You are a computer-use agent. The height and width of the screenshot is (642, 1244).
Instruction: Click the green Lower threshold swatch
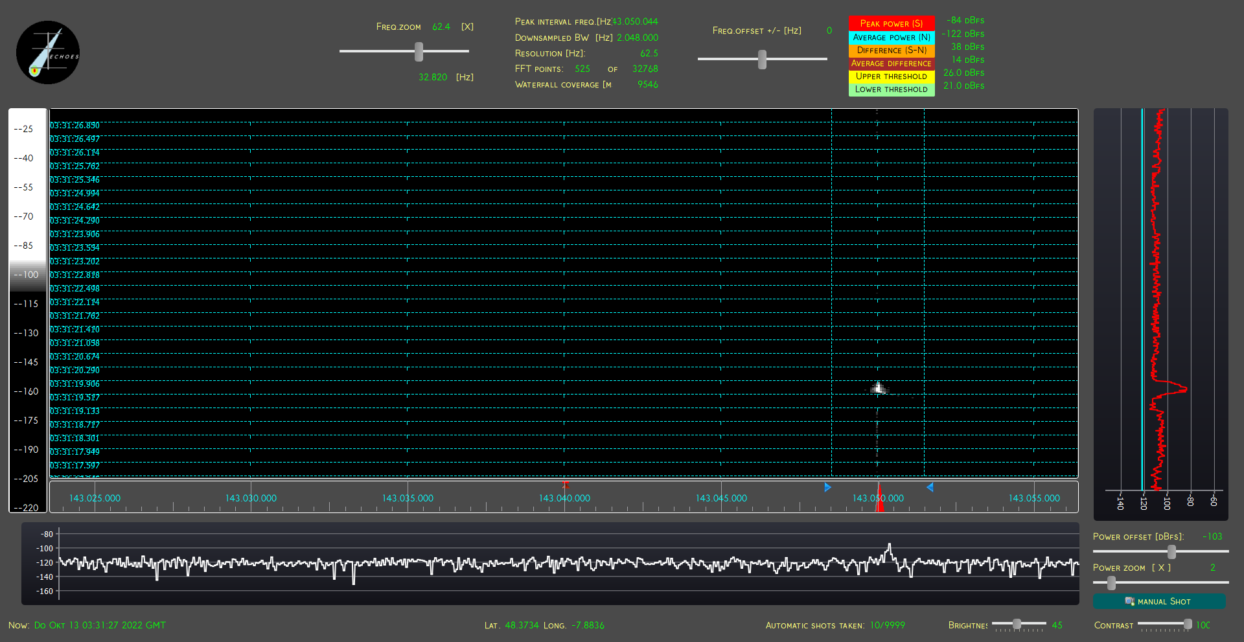coord(892,89)
